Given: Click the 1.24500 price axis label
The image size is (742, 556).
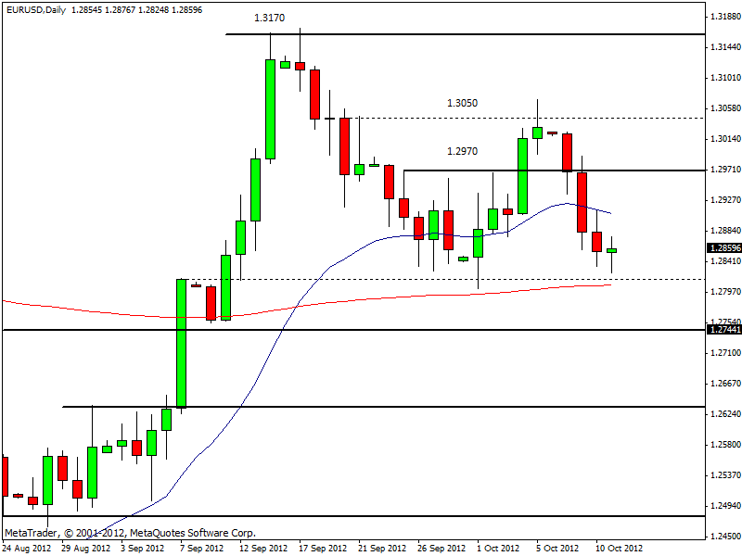Looking at the screenshot, I should click(x=723, y=537).
